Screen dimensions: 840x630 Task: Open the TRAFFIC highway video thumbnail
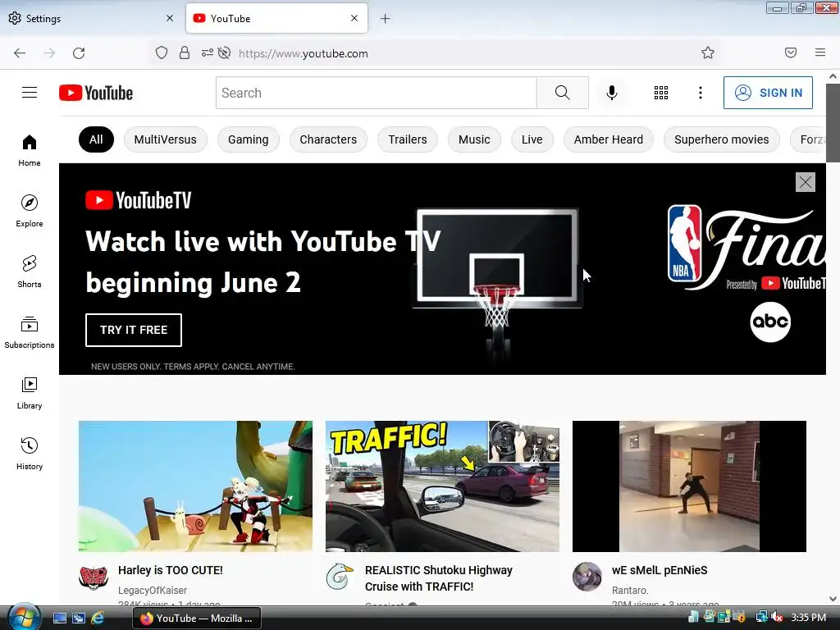click(442, 486)
